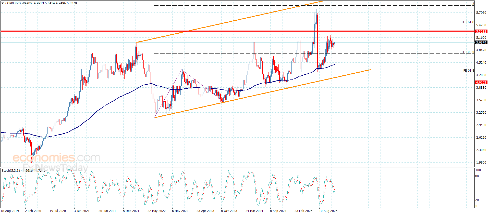Click the Stoch(5,3,3) indicator label
Image resolution: width=489 pixels, height=214 pixels.
(x=11, y=170)
